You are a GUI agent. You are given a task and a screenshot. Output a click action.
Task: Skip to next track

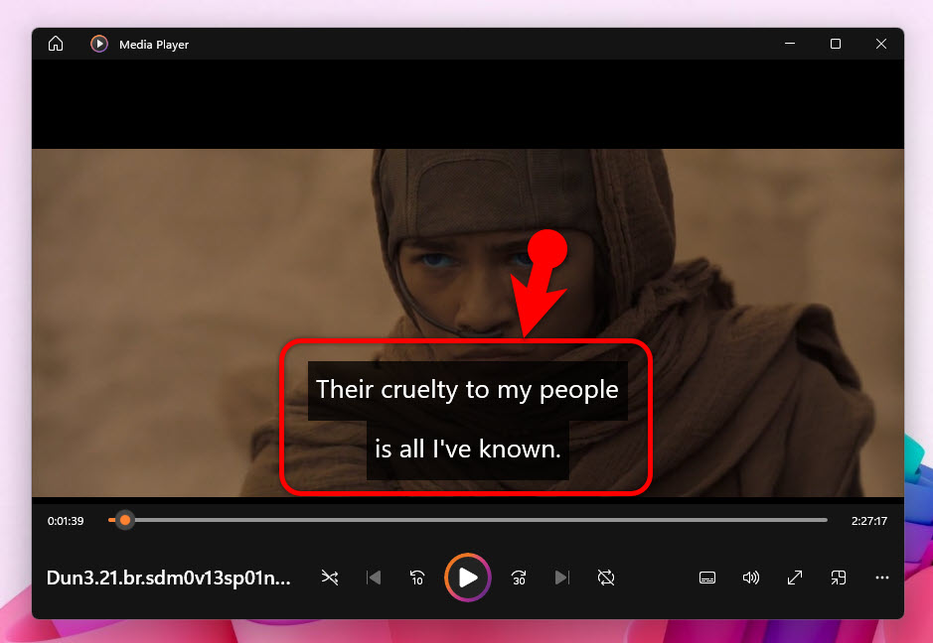pos(562,578)
